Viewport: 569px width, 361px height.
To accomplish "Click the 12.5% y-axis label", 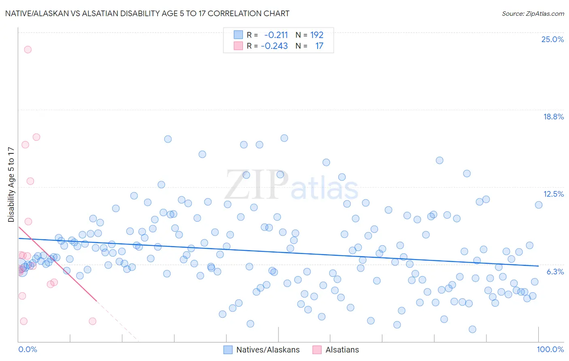I will [553, 194].
